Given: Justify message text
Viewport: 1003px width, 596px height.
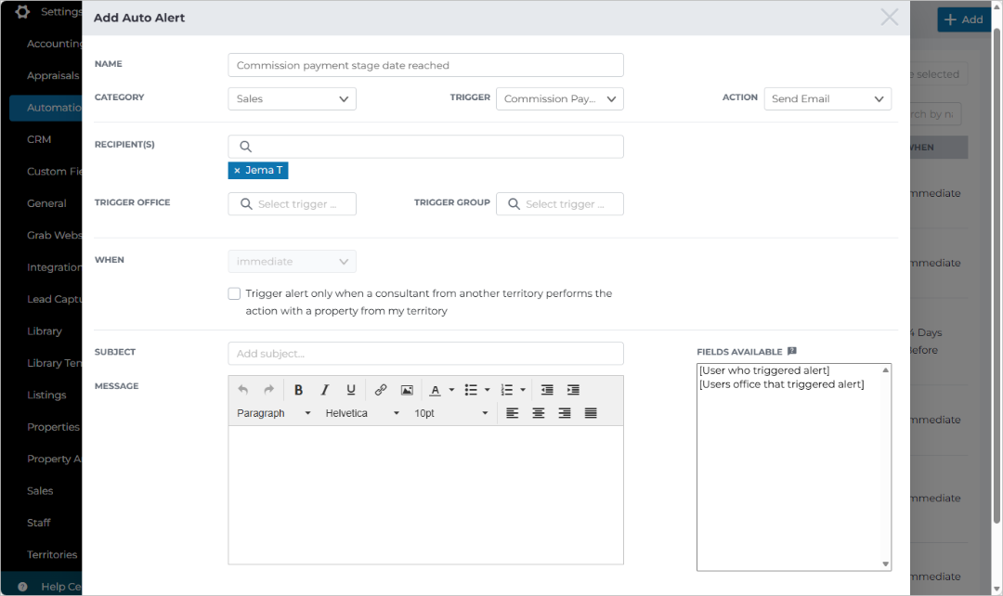Looking at the screenshot, I should coord(591,413).
